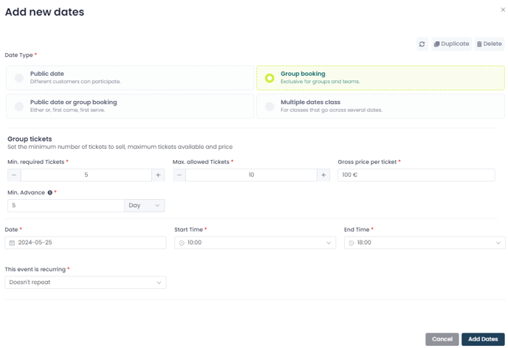Click the Delete button with trash icon

pos(490,44)
